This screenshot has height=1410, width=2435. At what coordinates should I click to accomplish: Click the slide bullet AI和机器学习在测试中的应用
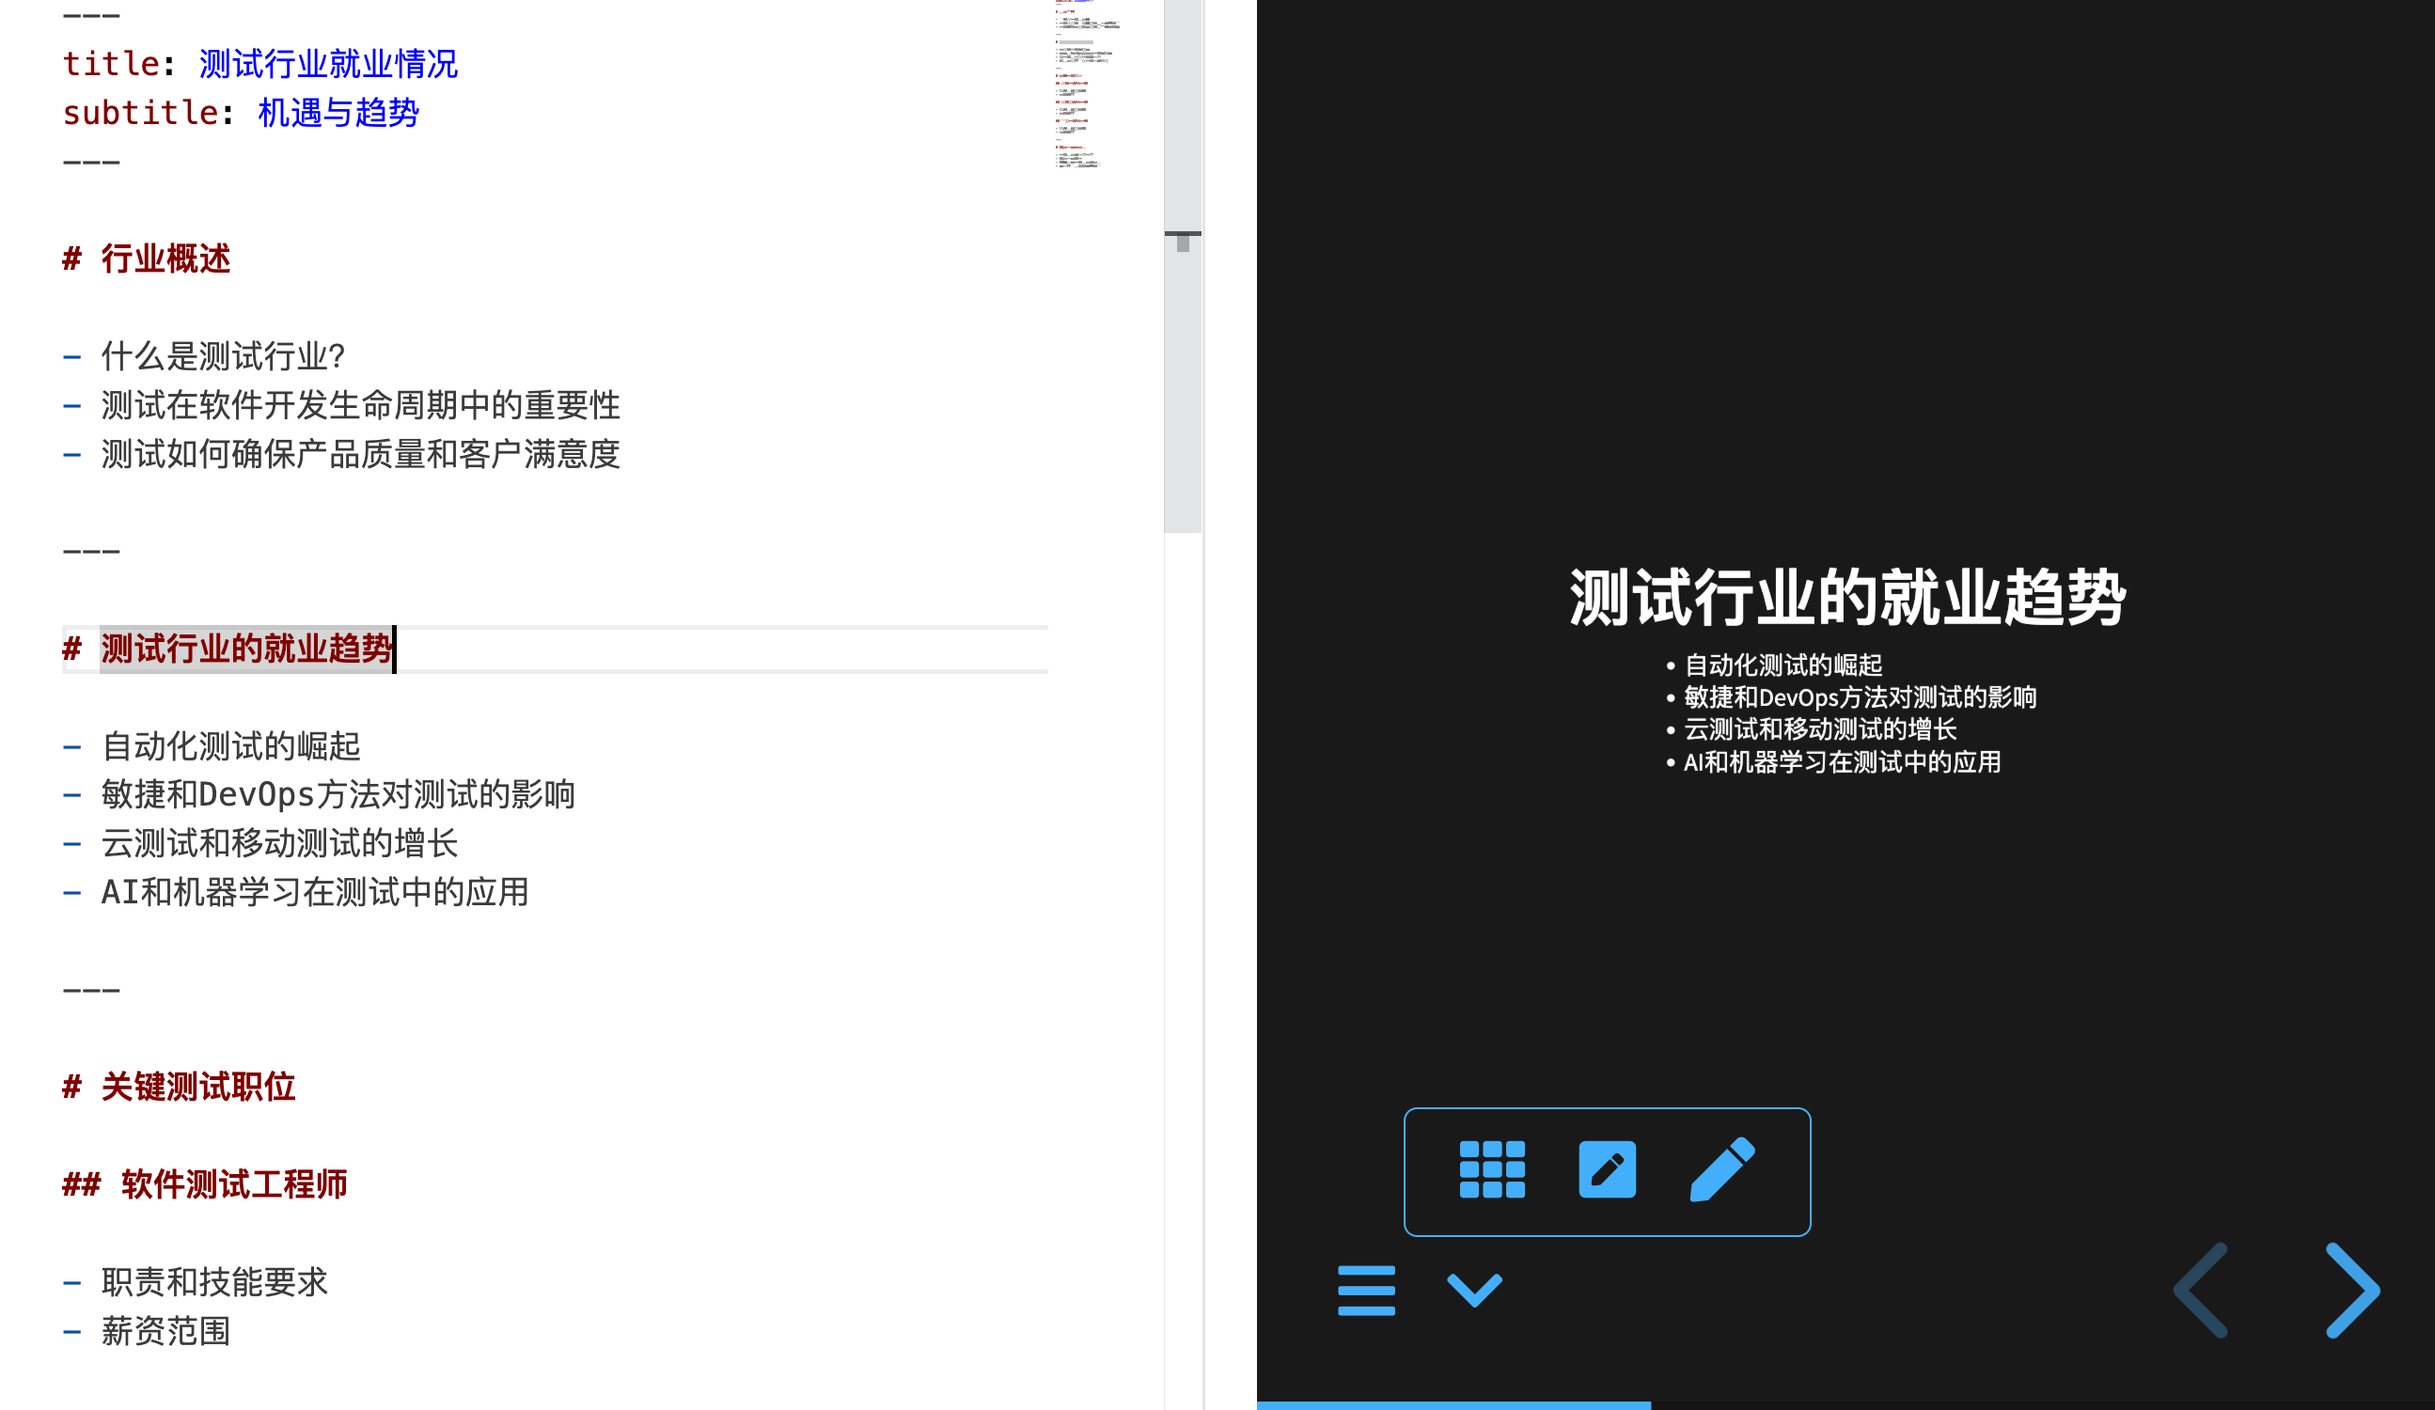coord(1842,762)
